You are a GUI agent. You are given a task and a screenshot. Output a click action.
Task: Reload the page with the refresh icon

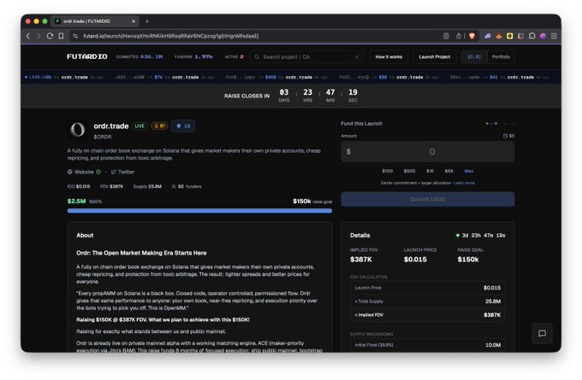coord(50,36)
